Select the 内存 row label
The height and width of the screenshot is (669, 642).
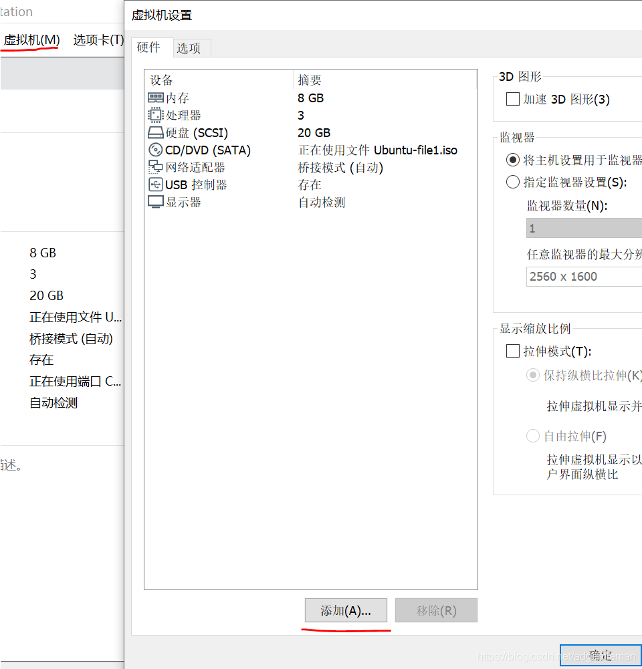(x=178, y=98)
